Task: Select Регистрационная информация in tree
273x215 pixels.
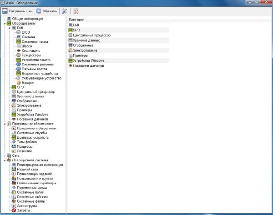Action: tap(40, 165)
